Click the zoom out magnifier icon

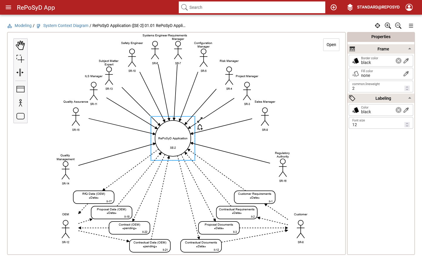(398, 26)
